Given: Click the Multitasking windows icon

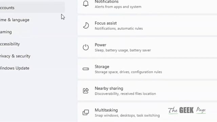Looking at the screenshot, I should [x=86, y=112].
